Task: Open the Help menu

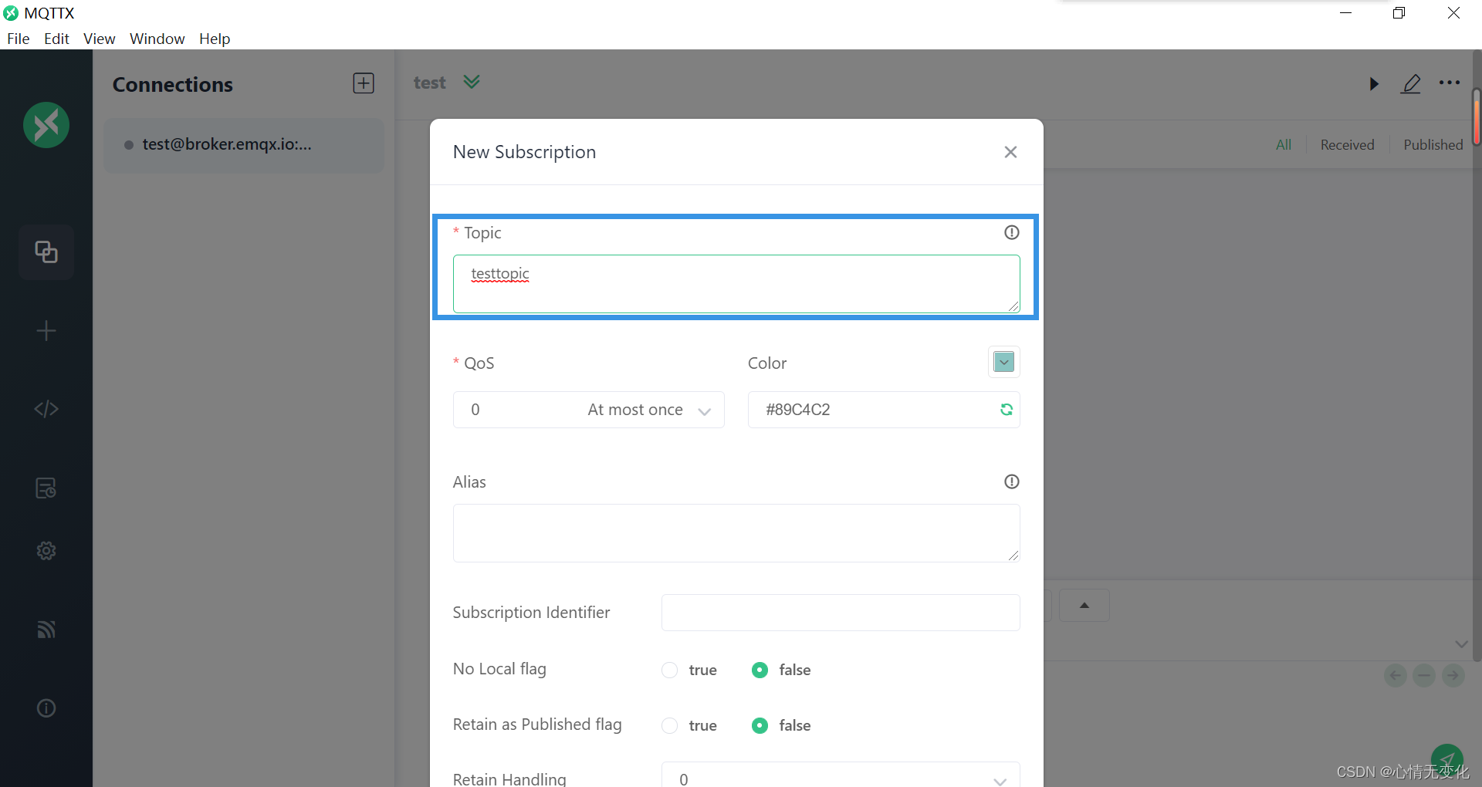Action: [215, 39]
